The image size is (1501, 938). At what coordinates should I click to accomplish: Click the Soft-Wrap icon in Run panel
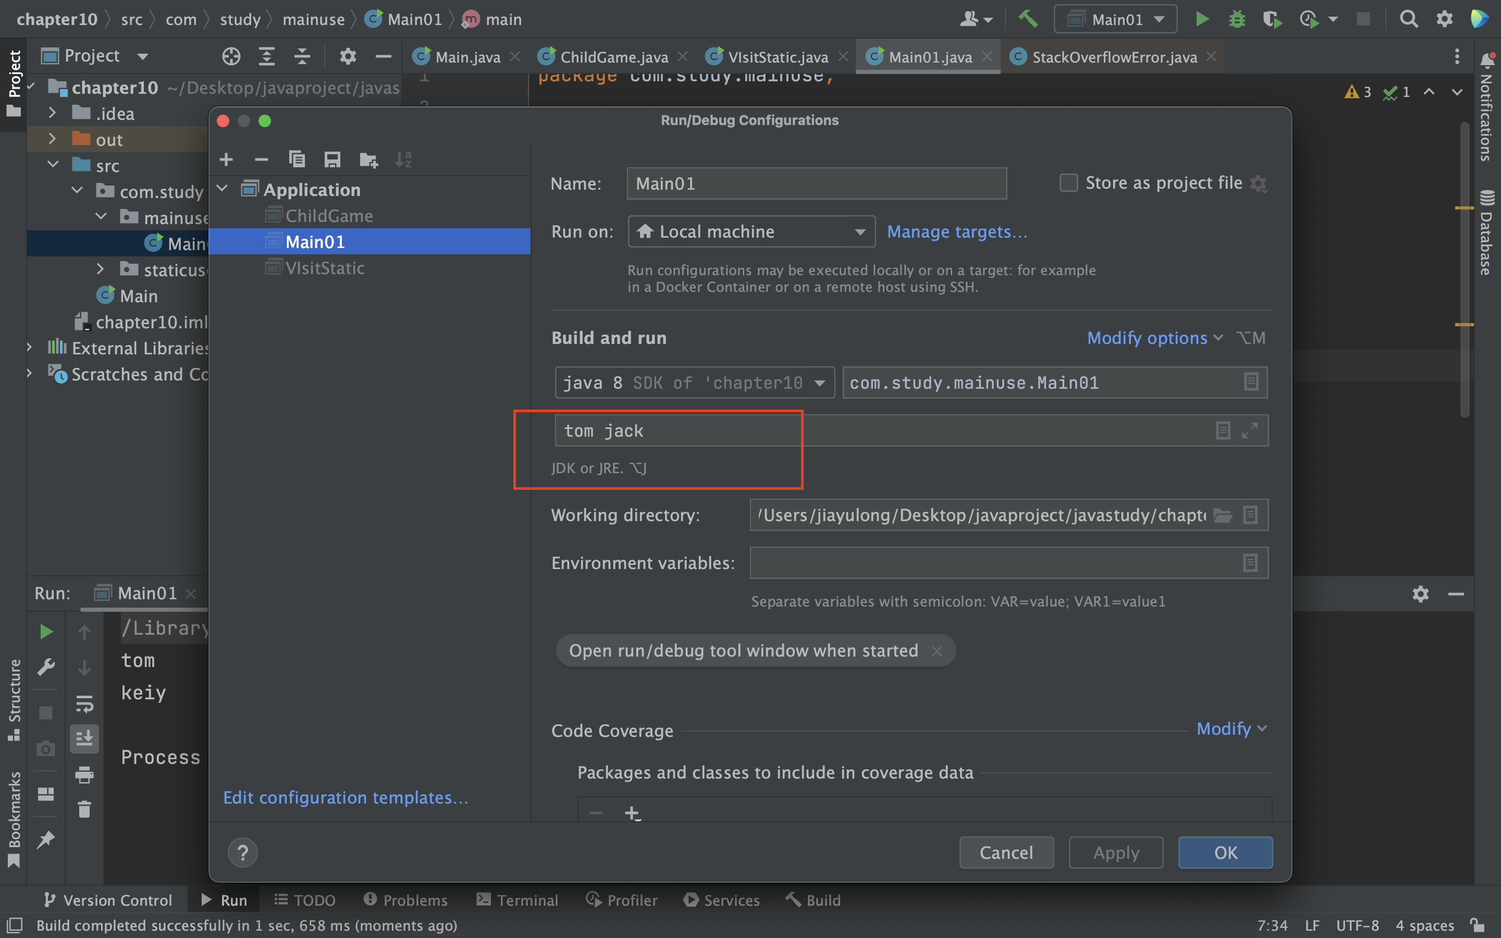[84, 704]
